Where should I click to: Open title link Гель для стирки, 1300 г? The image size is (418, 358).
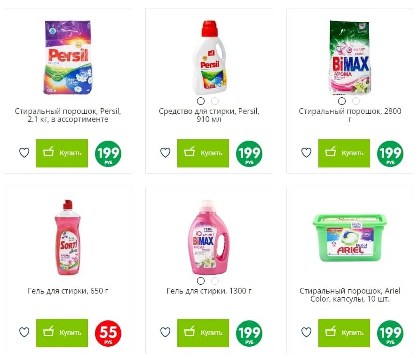tap(209, 291)
